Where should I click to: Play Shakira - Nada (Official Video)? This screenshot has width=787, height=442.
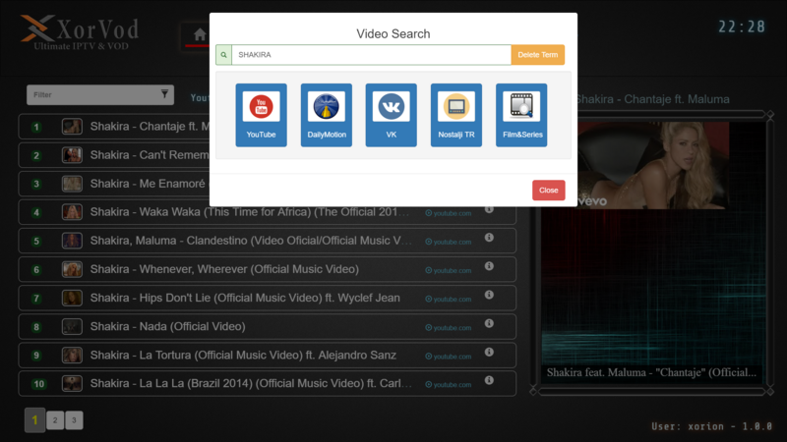pyautogui.click(x=167, y=326)
